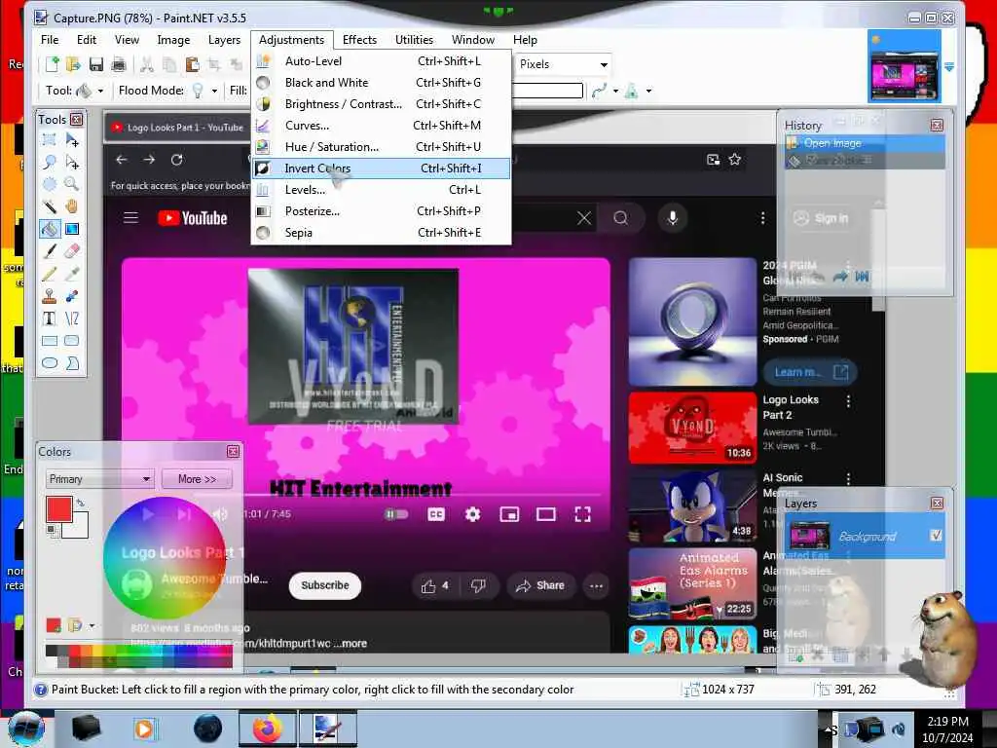Click the New image toolbar icon

(x=53, y=64)
